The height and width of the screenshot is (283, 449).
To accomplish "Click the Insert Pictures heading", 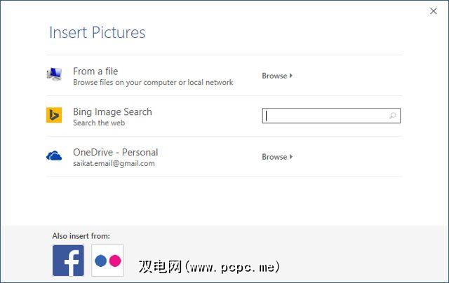I will 98,33.
